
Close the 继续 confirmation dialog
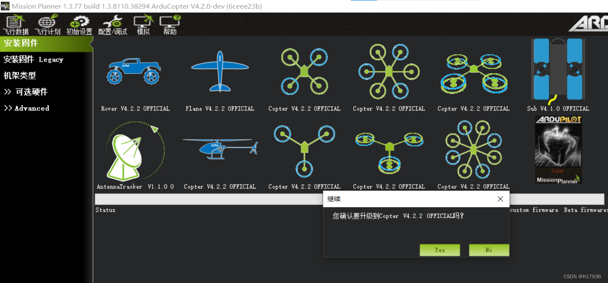pyautogui.click(x=500, y=199)
